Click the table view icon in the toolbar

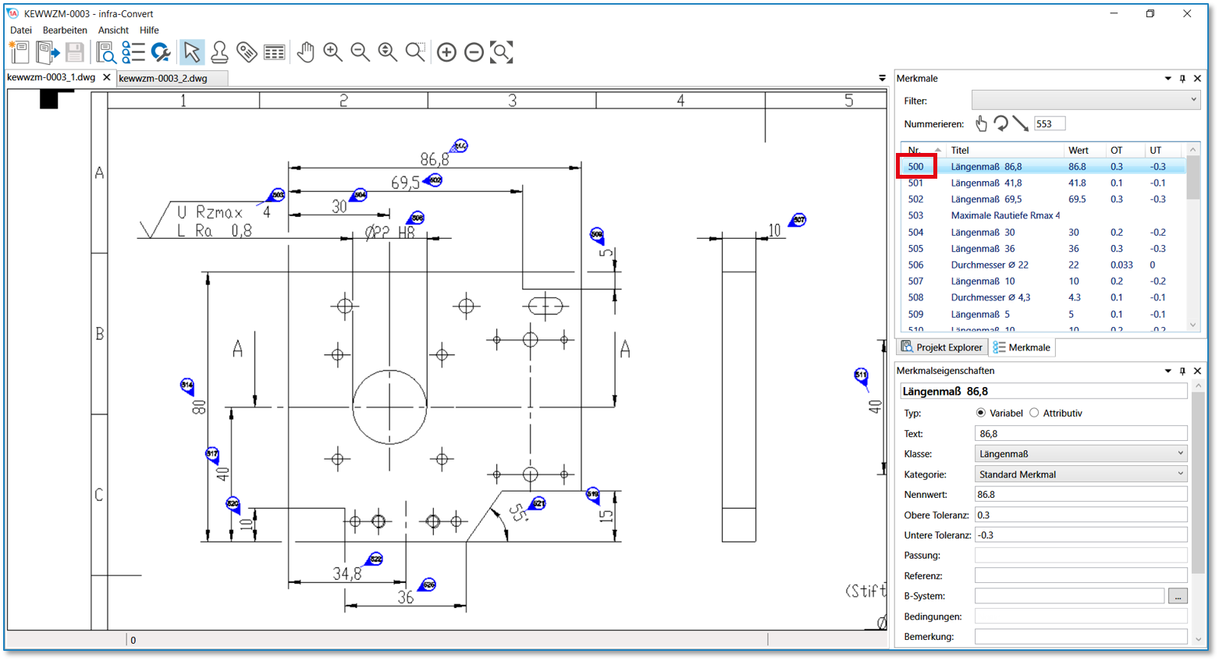point(274,52)
